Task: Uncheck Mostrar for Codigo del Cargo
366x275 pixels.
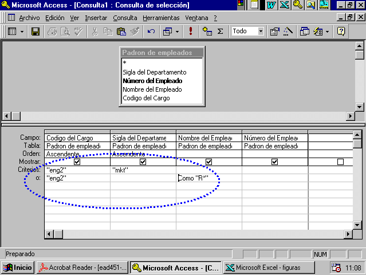Action: tap(77, 162)
